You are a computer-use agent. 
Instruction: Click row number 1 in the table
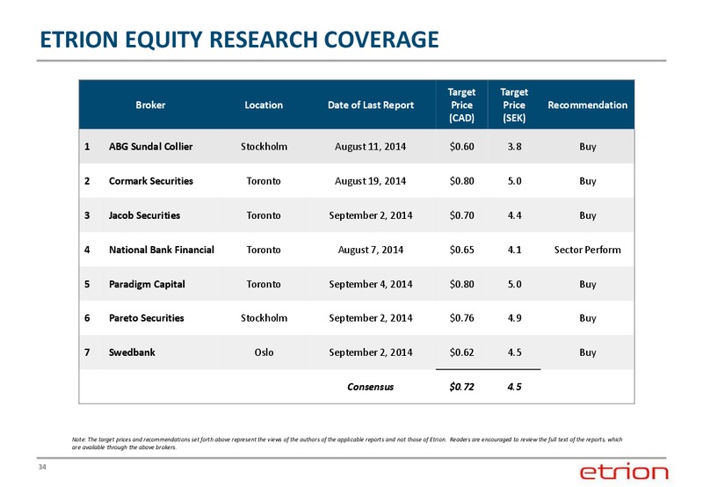[87, 147]
